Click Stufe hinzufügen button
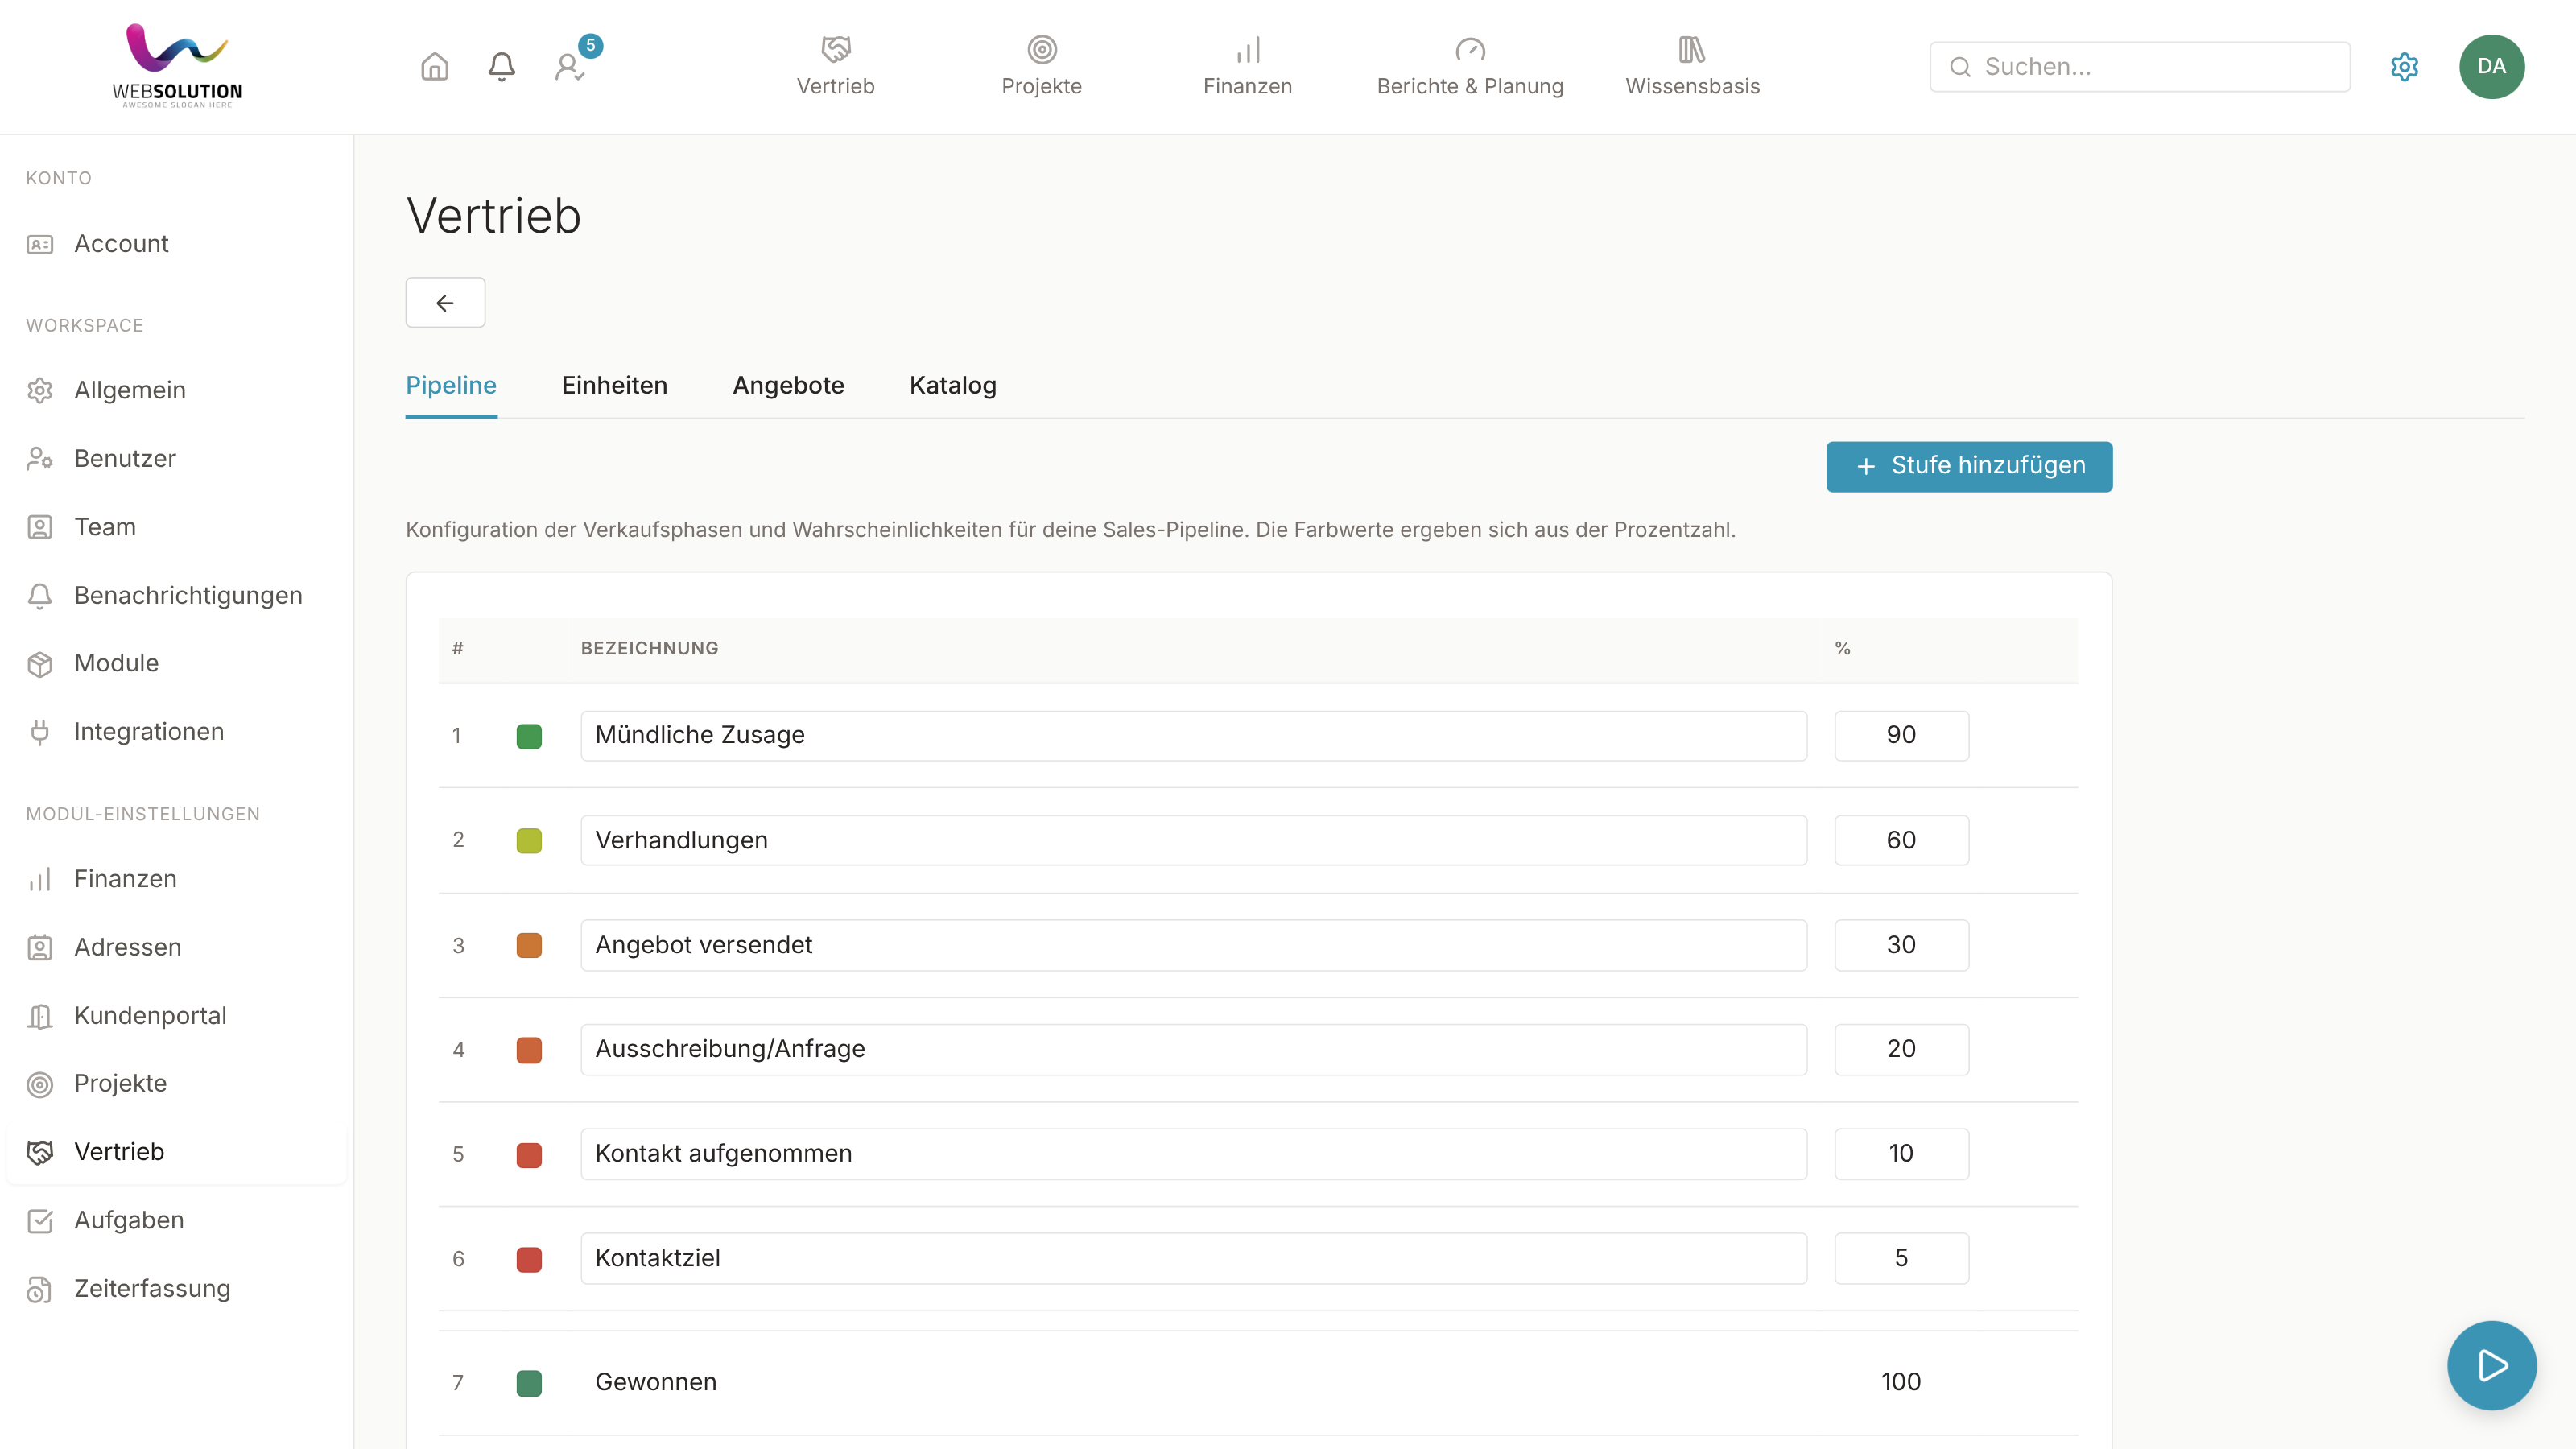The width and height of the screenshot is (2576, 1449). point(1969,466)
